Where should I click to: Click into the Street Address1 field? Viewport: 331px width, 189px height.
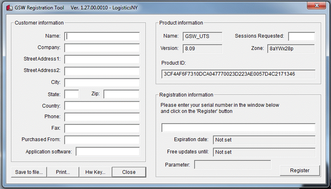point(102,59)
